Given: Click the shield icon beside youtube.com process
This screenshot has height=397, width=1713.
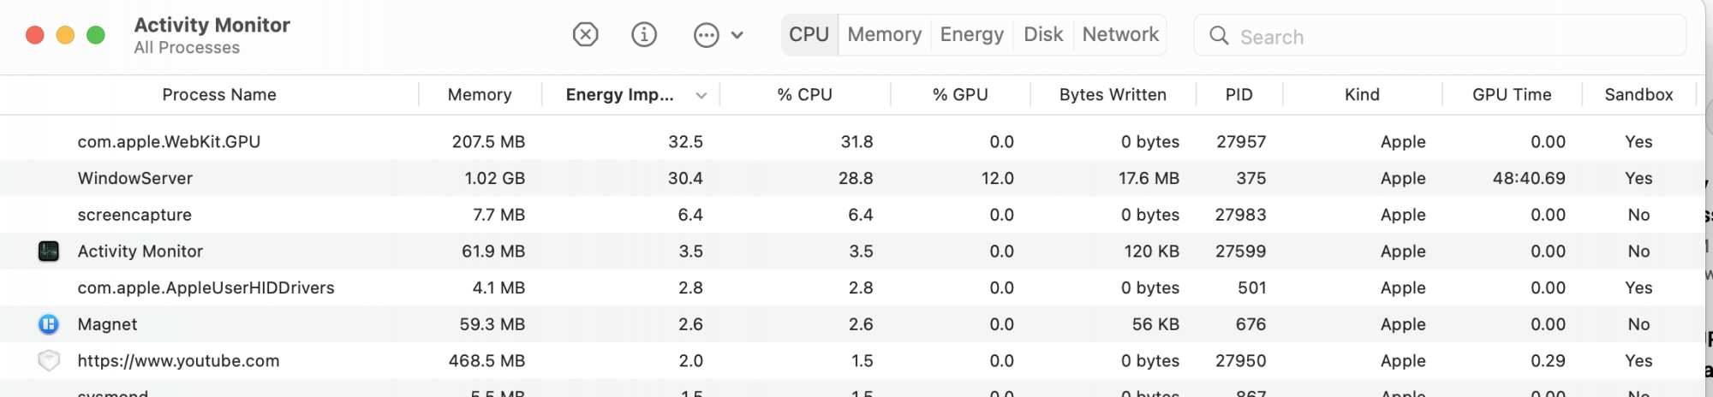Looking at the screenshot, I should pyautogui.click(x=49, y=361).
